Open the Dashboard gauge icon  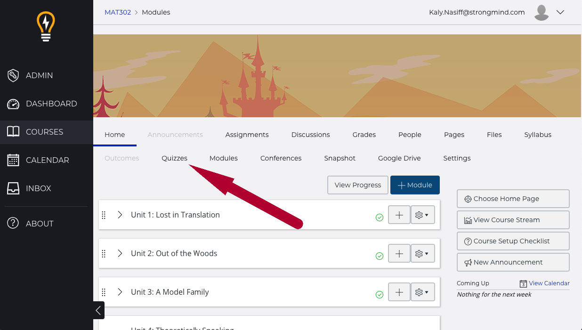(13, 104)
